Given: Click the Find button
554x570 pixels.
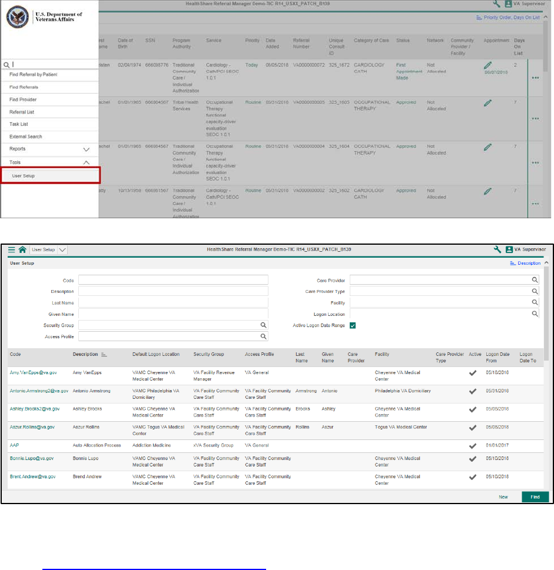Looking at the screenshot, I should point(535,497).
